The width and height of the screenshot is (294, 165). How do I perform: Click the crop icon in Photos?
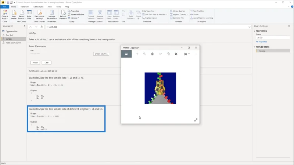pos(176,54)
